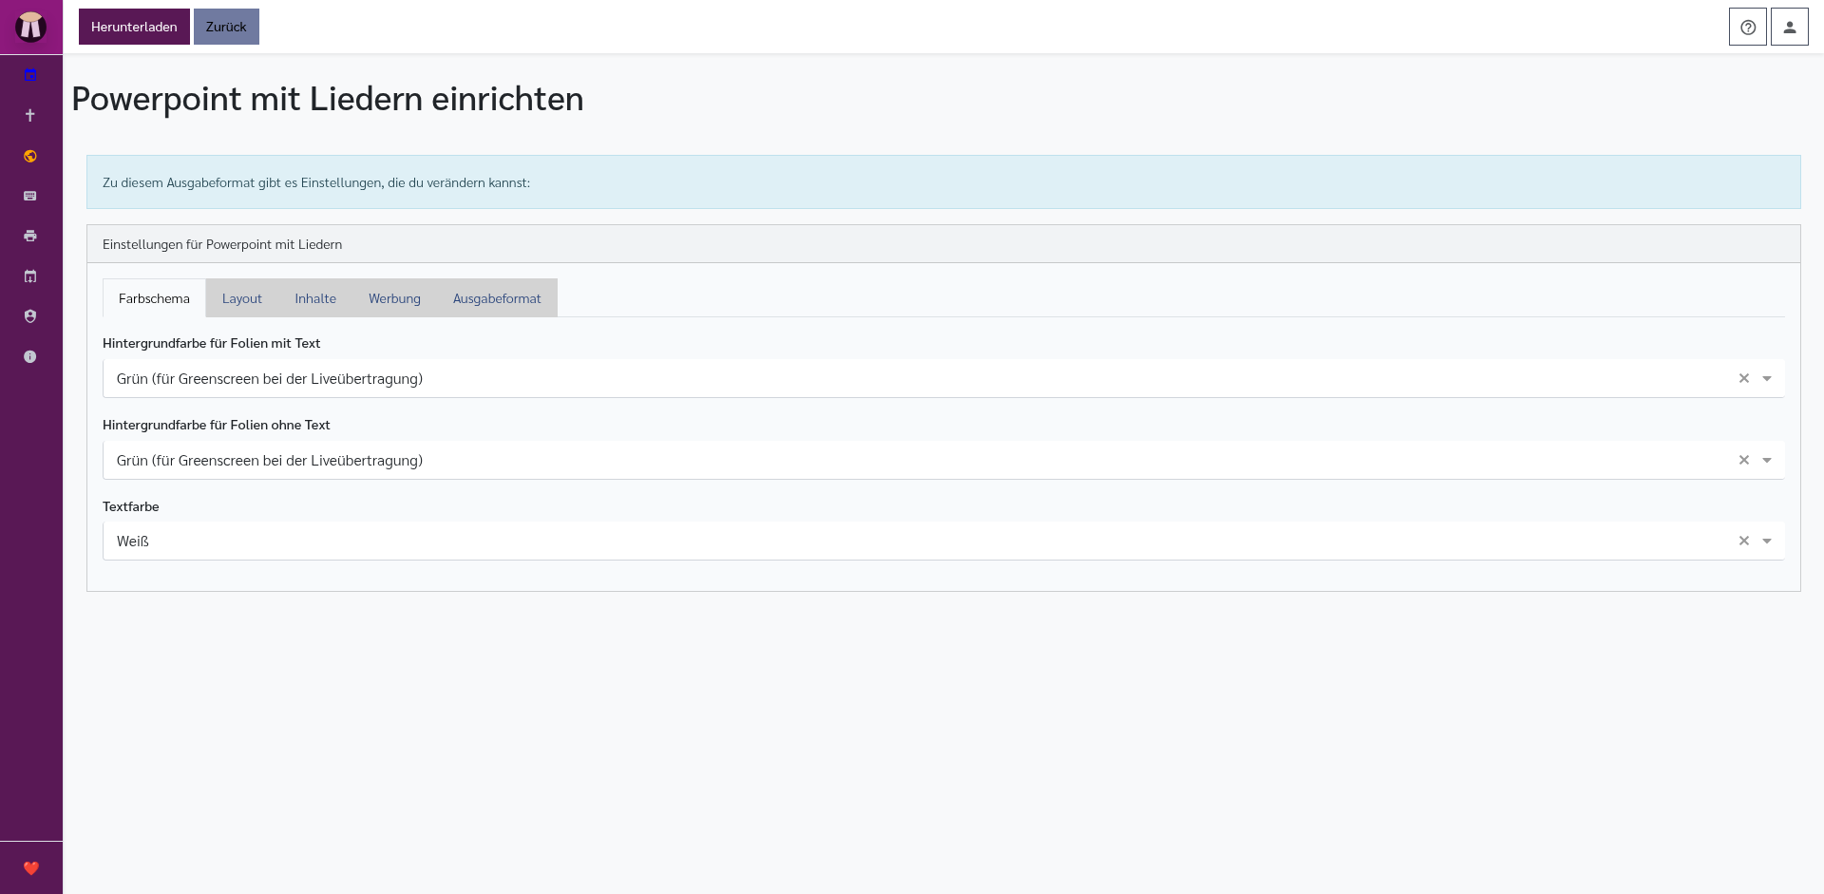The image size is (1824, 894).
Task: Click the Weiß value in Textfarbe field
Action: [133, 542]
